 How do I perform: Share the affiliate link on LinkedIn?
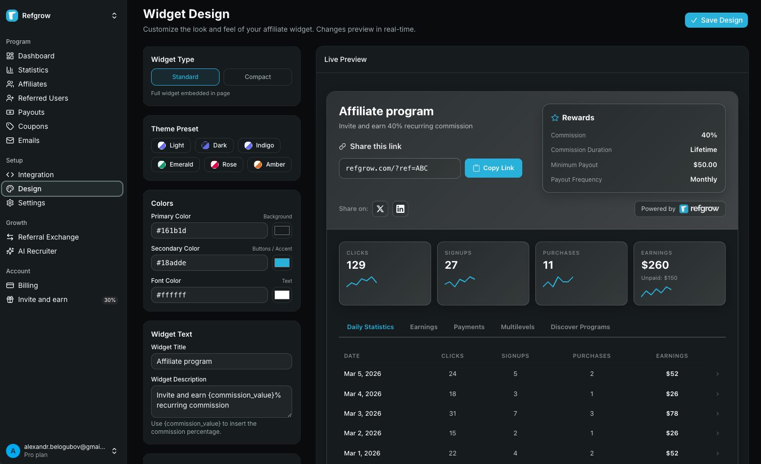click(400, 209)
